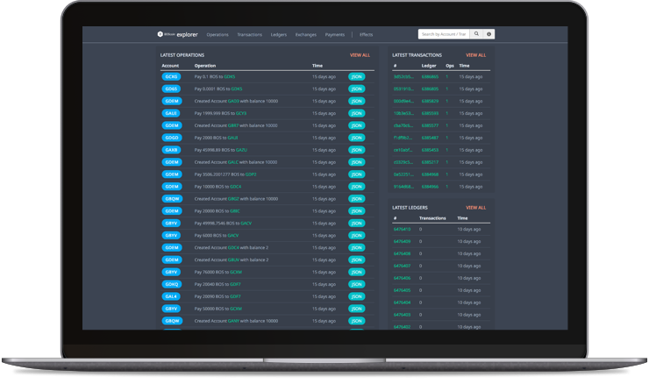
Task: Open account badge GAUI
Action: (171, 113)
